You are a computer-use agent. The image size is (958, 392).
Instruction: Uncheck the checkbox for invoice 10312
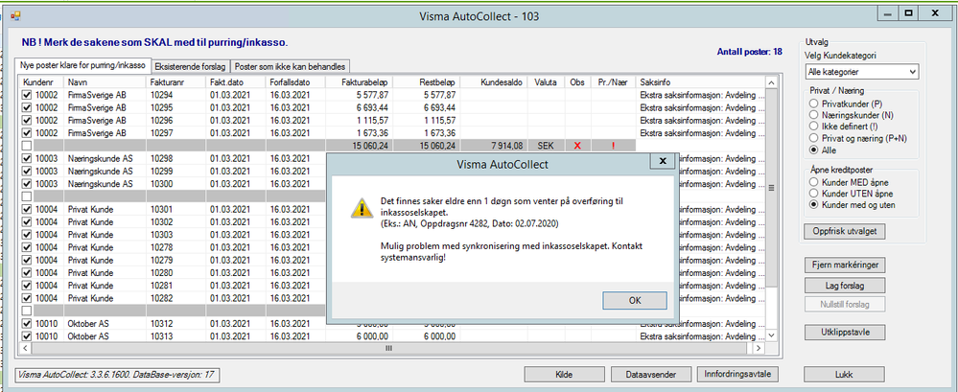pyautogui.click(x=26, y=323)
